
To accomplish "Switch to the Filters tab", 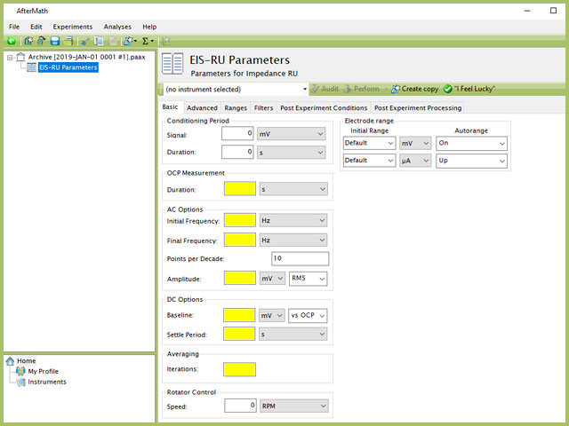I will tap(263, 108).
